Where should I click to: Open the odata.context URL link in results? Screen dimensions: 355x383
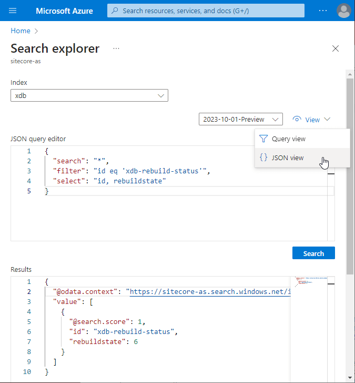tap(210, 292)
